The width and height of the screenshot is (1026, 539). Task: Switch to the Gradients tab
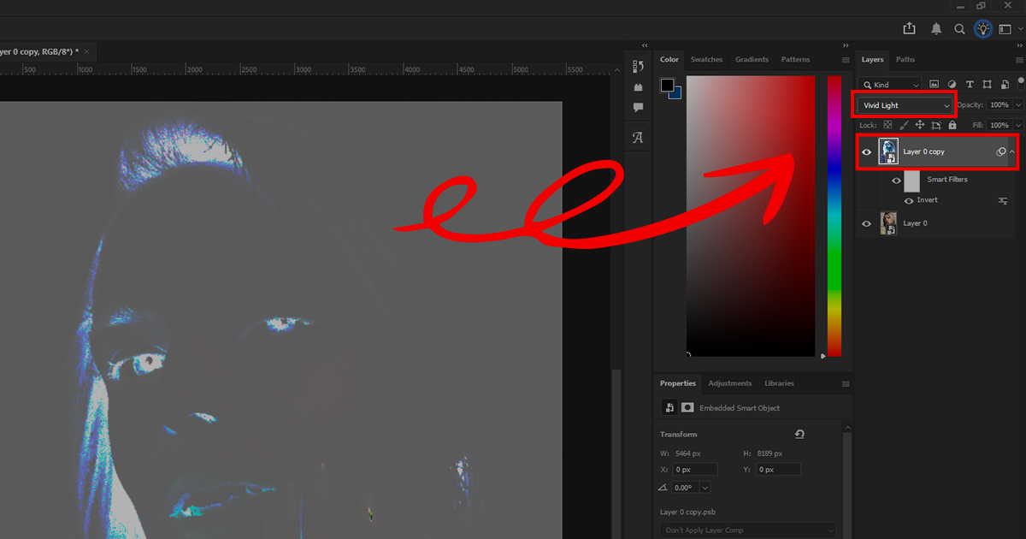(x=752, y=60)
